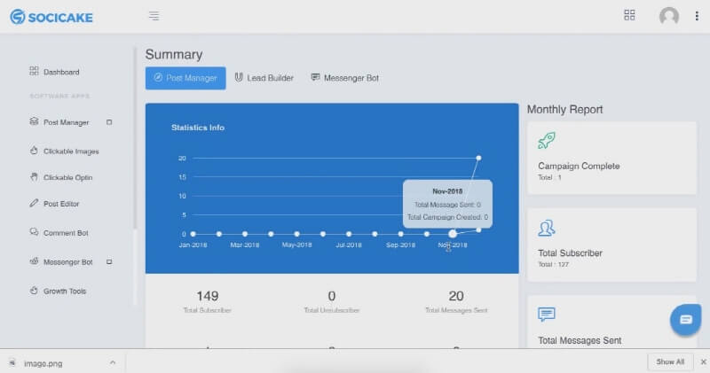Image resolution: width=710 pixels, height=373 pixels.
Task: Click the Total Subscriber card title
Action: [570, 253]
